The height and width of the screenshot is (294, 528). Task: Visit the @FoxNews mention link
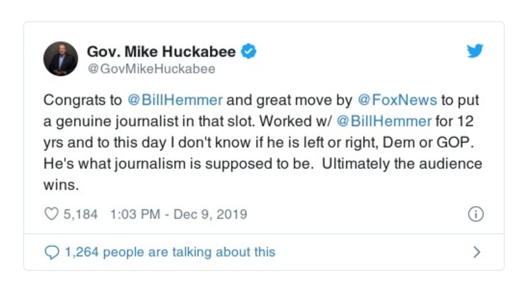tap(397, 100)
